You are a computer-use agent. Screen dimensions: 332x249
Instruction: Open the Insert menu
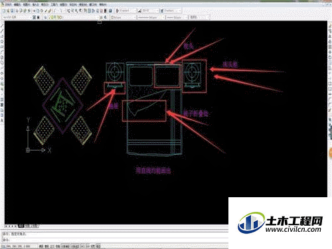35,5
